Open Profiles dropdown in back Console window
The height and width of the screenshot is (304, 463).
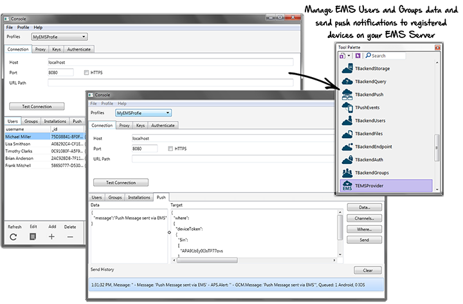pos(59,37)
